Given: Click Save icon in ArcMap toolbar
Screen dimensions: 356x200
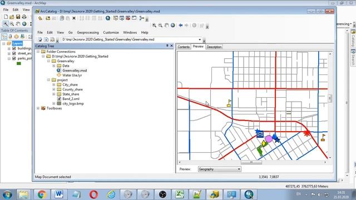Looking at the screenshot, I should [18, 17].
